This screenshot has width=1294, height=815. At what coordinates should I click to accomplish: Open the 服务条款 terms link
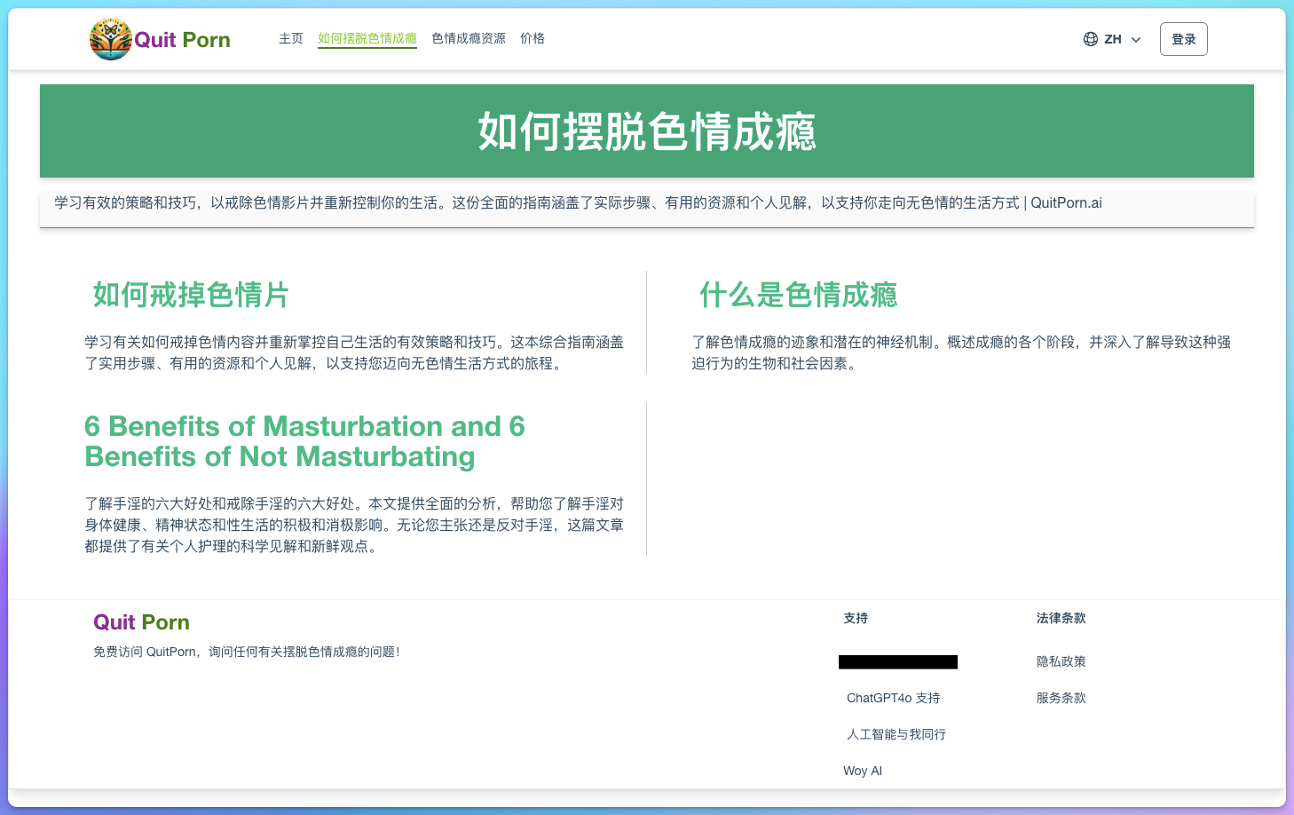pos(1061,698)
